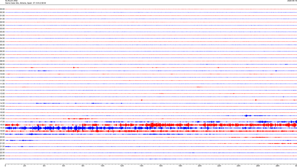This screenshot has width=297, height=167.
Task: Click the 28m tick label on the minute axis
Action: (x=278, y=166)
